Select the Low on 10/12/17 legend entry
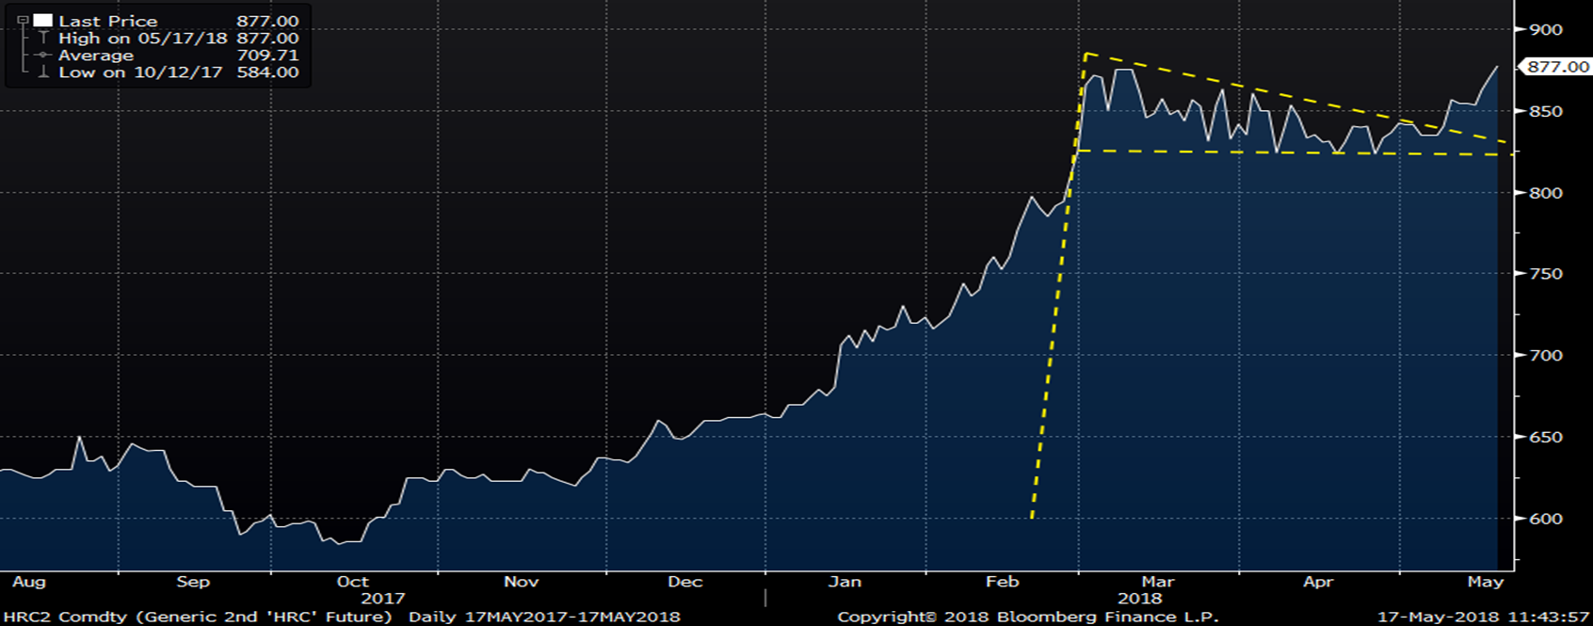Viewport: 1593px width, 626px height. pyautogui.click(x=140, y=72)
